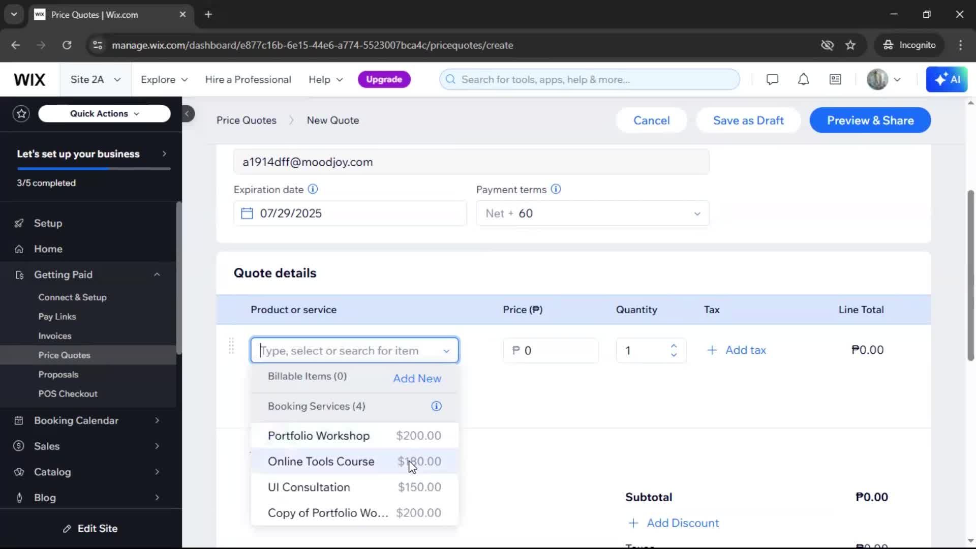
Task: Bookmark page with browser star icon
Action: (850, 45)
